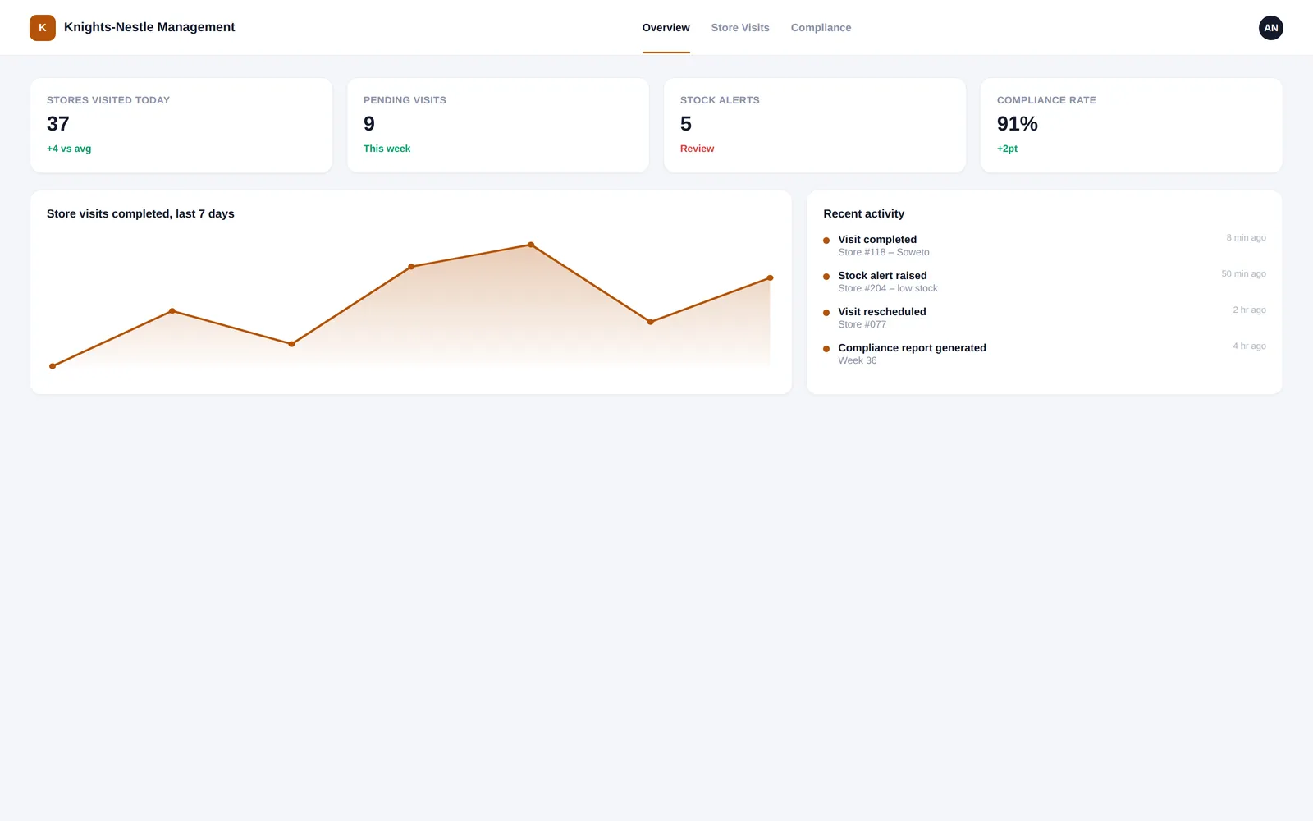Viewport: 1313px width, 821px height.
Task: Click the 'Store #077' subtext
Action: pyautogui.click(x=862, y=324)
